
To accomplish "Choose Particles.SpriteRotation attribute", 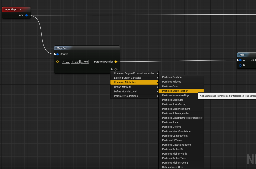I will point(181,91).
